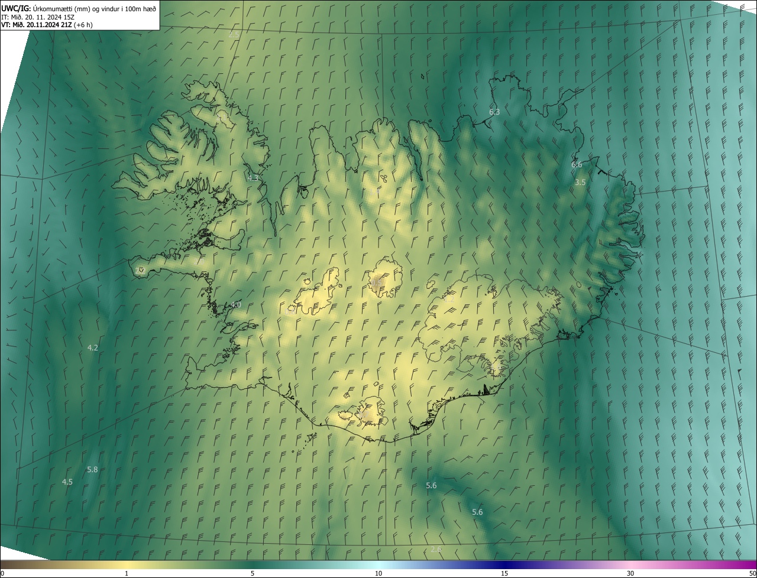Image resolution: width=757 pixels, height=578 pixels.
Task: Click the 4.0 value on the map
Action: coord(235,305)
